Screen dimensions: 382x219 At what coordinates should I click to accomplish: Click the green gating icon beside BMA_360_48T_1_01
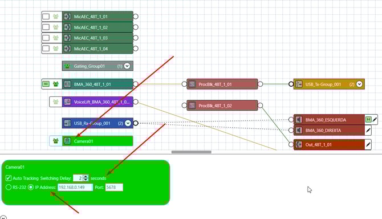55,84
